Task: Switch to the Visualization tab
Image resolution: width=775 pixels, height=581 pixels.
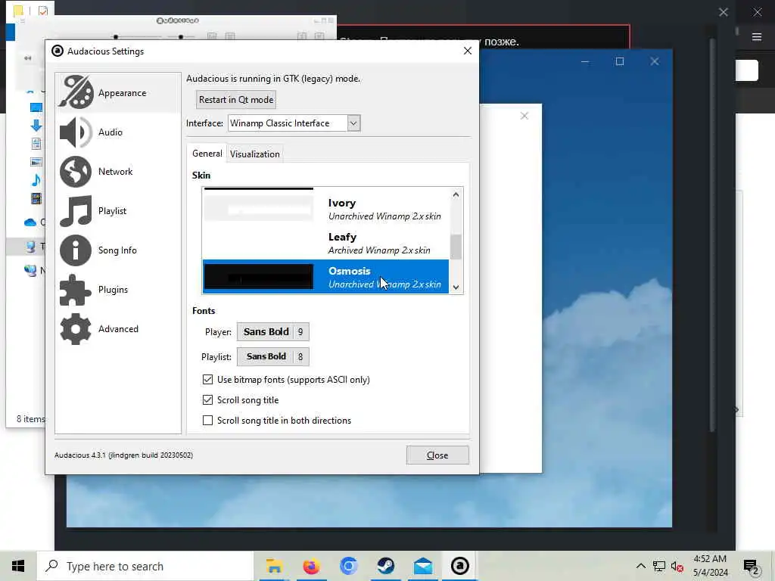Action: (x=254, y=154)
